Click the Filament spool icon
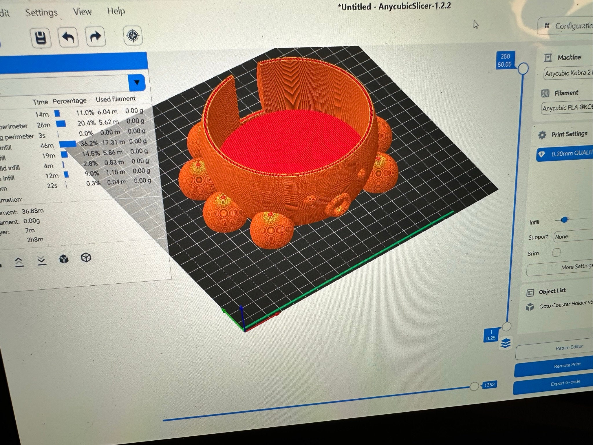 pyautogui.click(x=545, y=93)
